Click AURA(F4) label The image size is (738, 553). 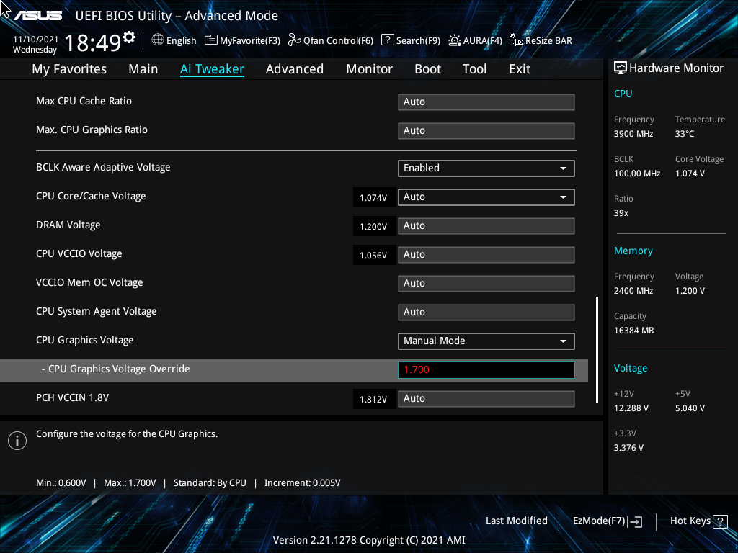(482, 40)
